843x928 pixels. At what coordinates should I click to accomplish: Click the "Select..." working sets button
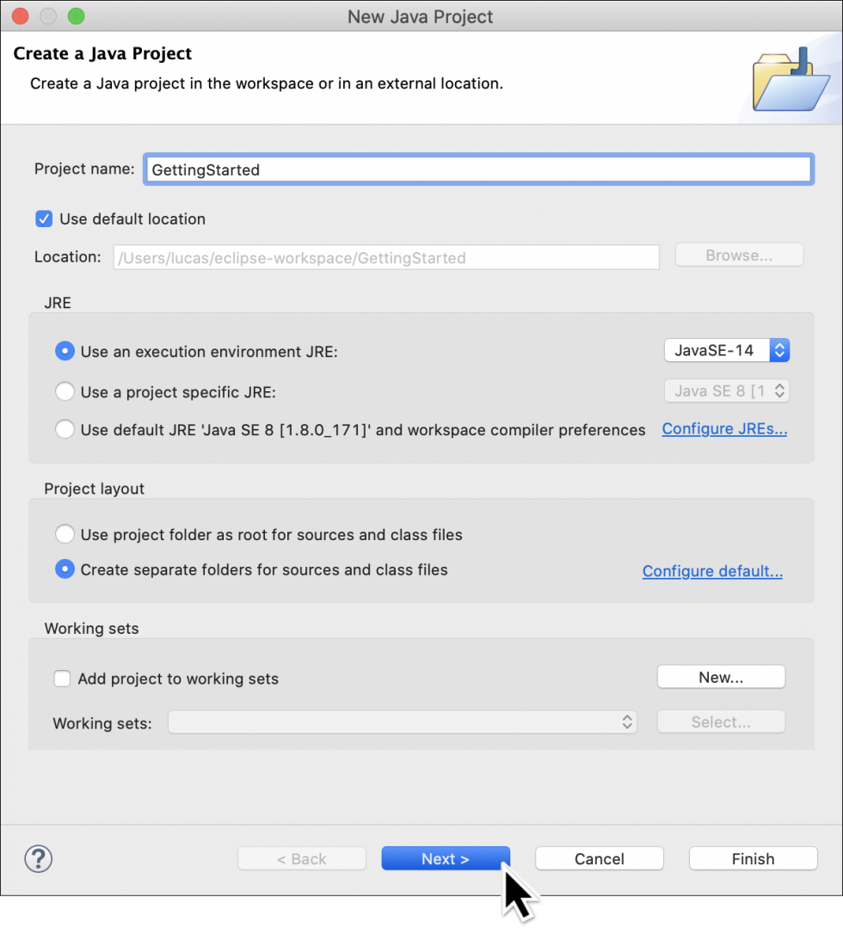pos(721,721)
